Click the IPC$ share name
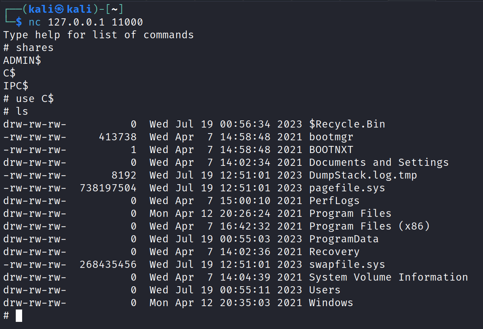The image size is (483, 329). [16, 86]
